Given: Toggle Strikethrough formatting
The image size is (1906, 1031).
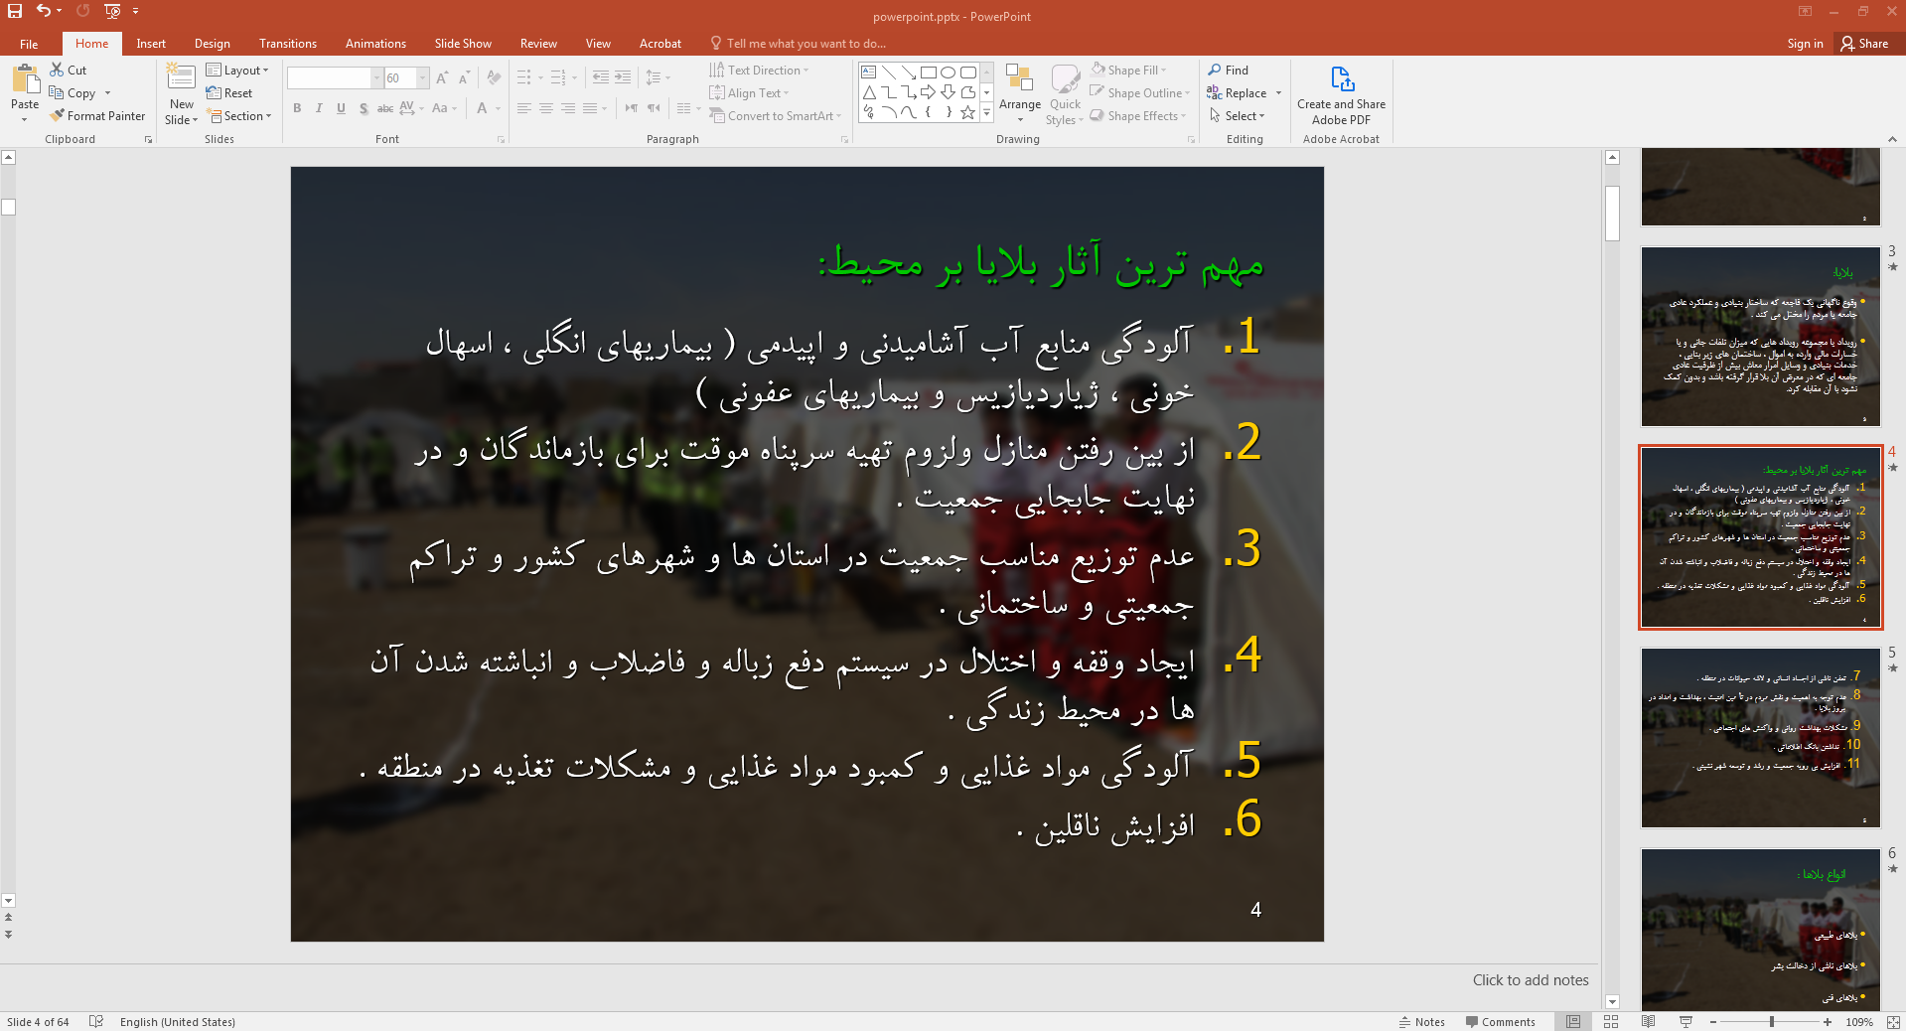Looking at the screenshot, I should coord(385,108).
